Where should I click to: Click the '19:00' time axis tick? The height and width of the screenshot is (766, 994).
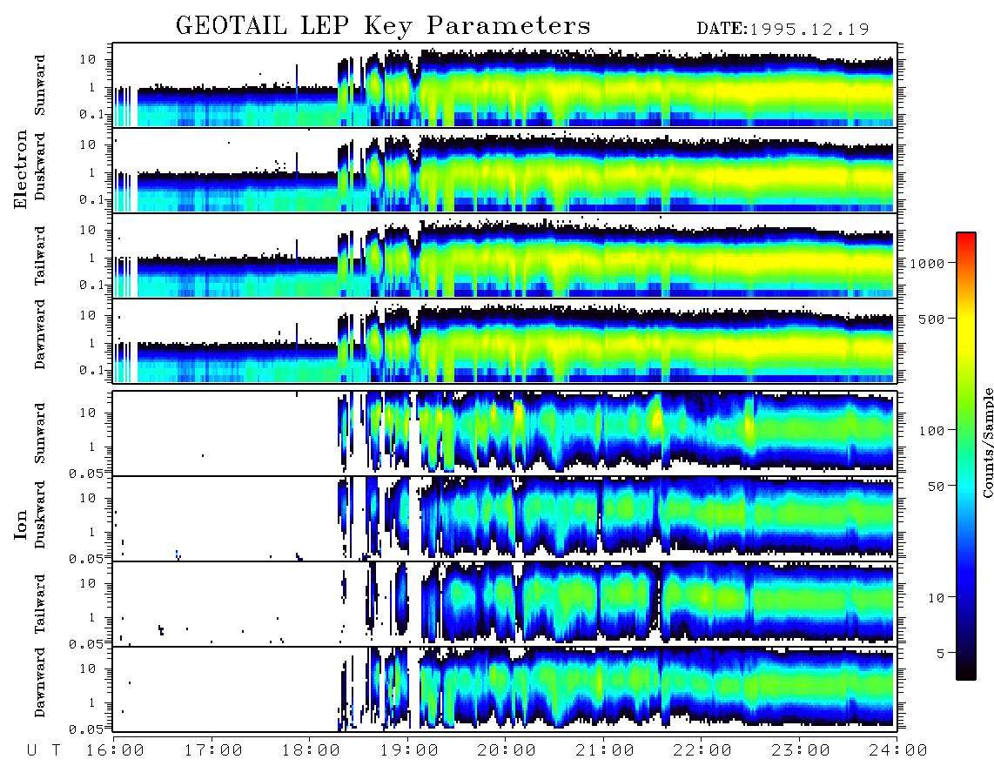(409, 750)
